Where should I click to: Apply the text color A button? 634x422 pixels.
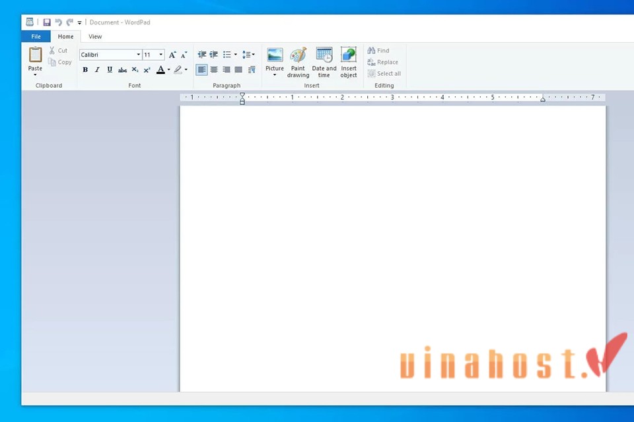pos(161,70)
